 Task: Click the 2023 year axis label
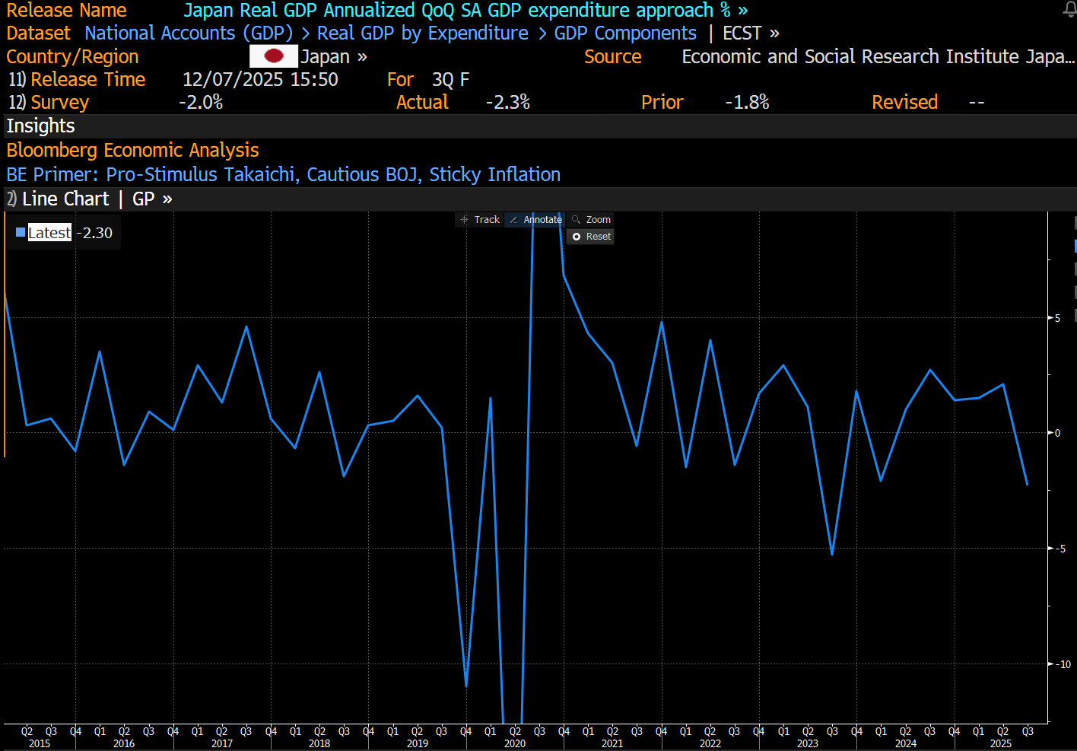click(x=808, y=743)
